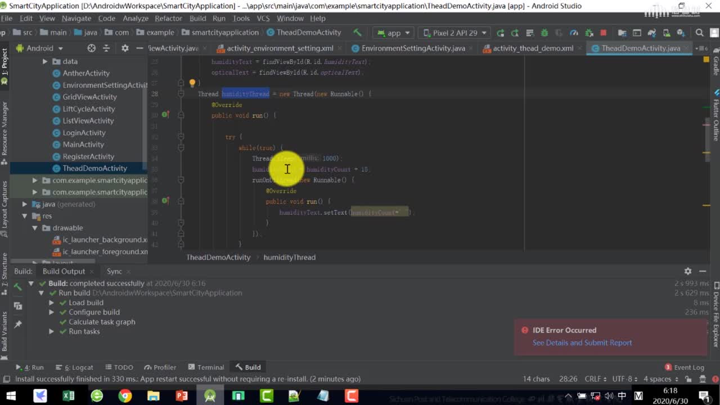Collapse the res folder
This screenshot has height=405, width=720.
click(25, 216)
